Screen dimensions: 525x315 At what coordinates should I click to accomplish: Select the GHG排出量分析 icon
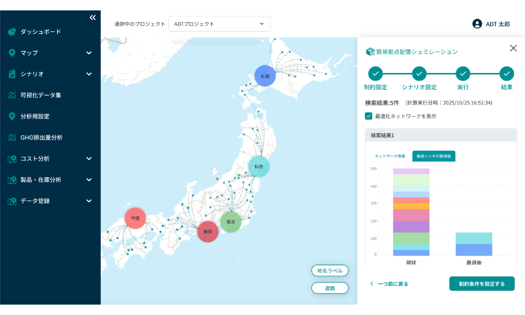tap(12, 138)
